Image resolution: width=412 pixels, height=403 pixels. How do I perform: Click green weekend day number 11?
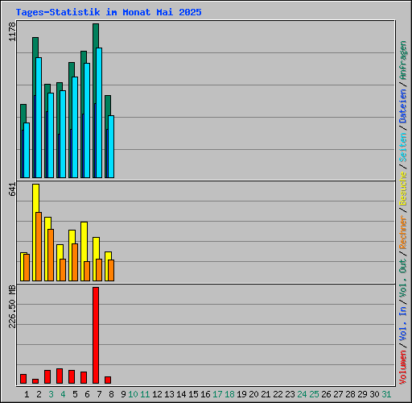145,394
